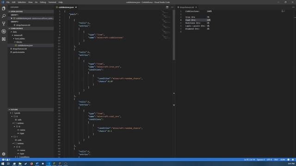This screenshot has width=296, height=166.
Task: Collapse the data folder
Action: point(11,32)
